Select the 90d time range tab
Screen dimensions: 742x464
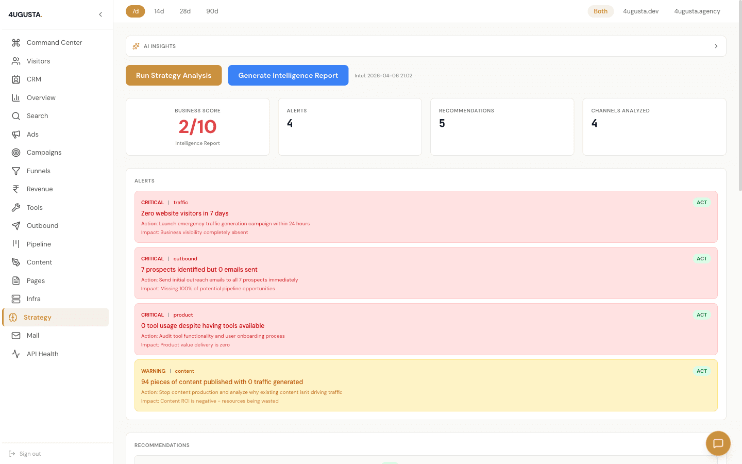click(x=212, y=11)
